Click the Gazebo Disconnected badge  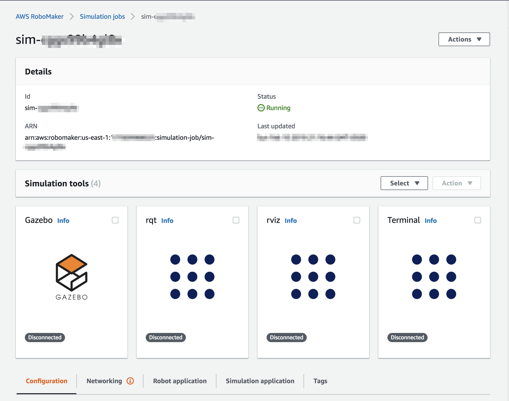coord(45,337)
